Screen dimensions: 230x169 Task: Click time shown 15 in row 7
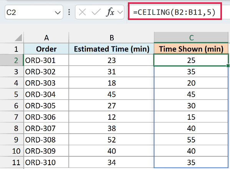(x=191, y=117)
